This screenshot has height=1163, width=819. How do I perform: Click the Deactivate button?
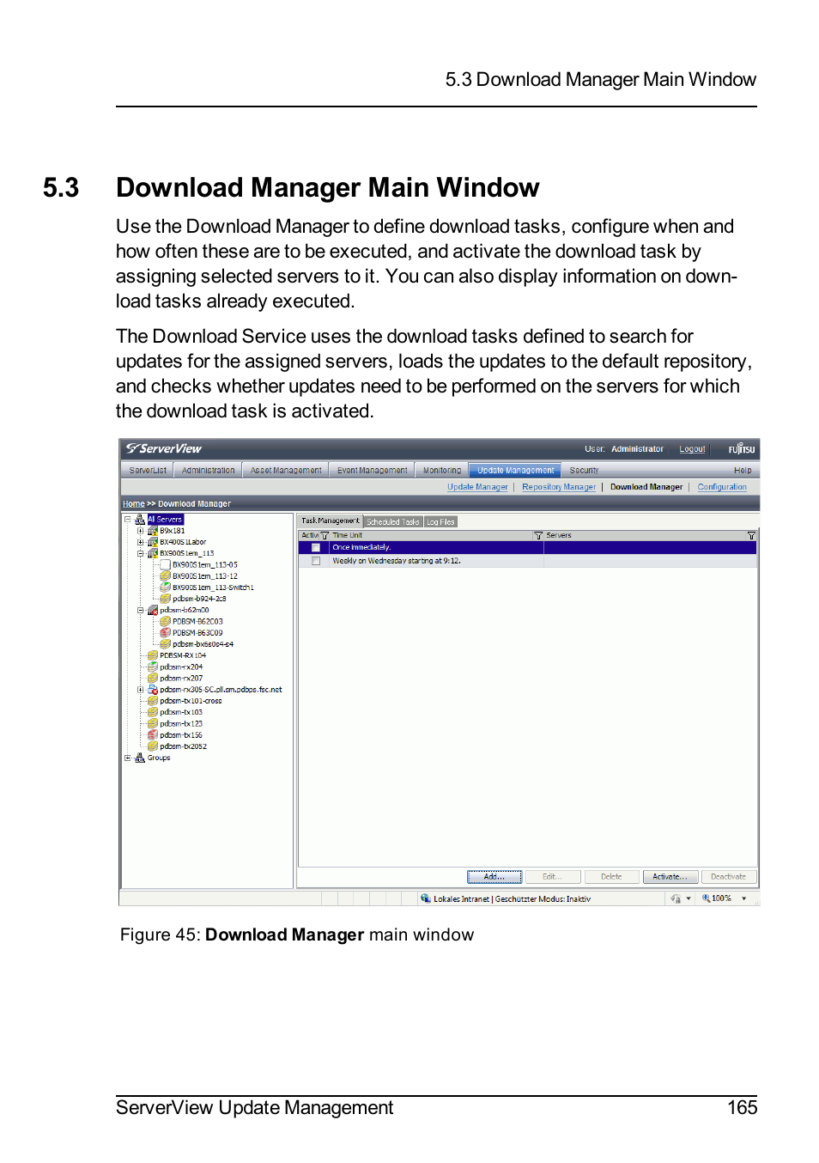(728, 877)
